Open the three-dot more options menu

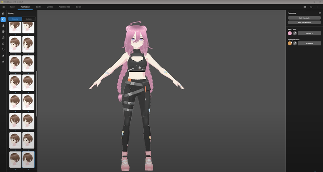[317, 7]
